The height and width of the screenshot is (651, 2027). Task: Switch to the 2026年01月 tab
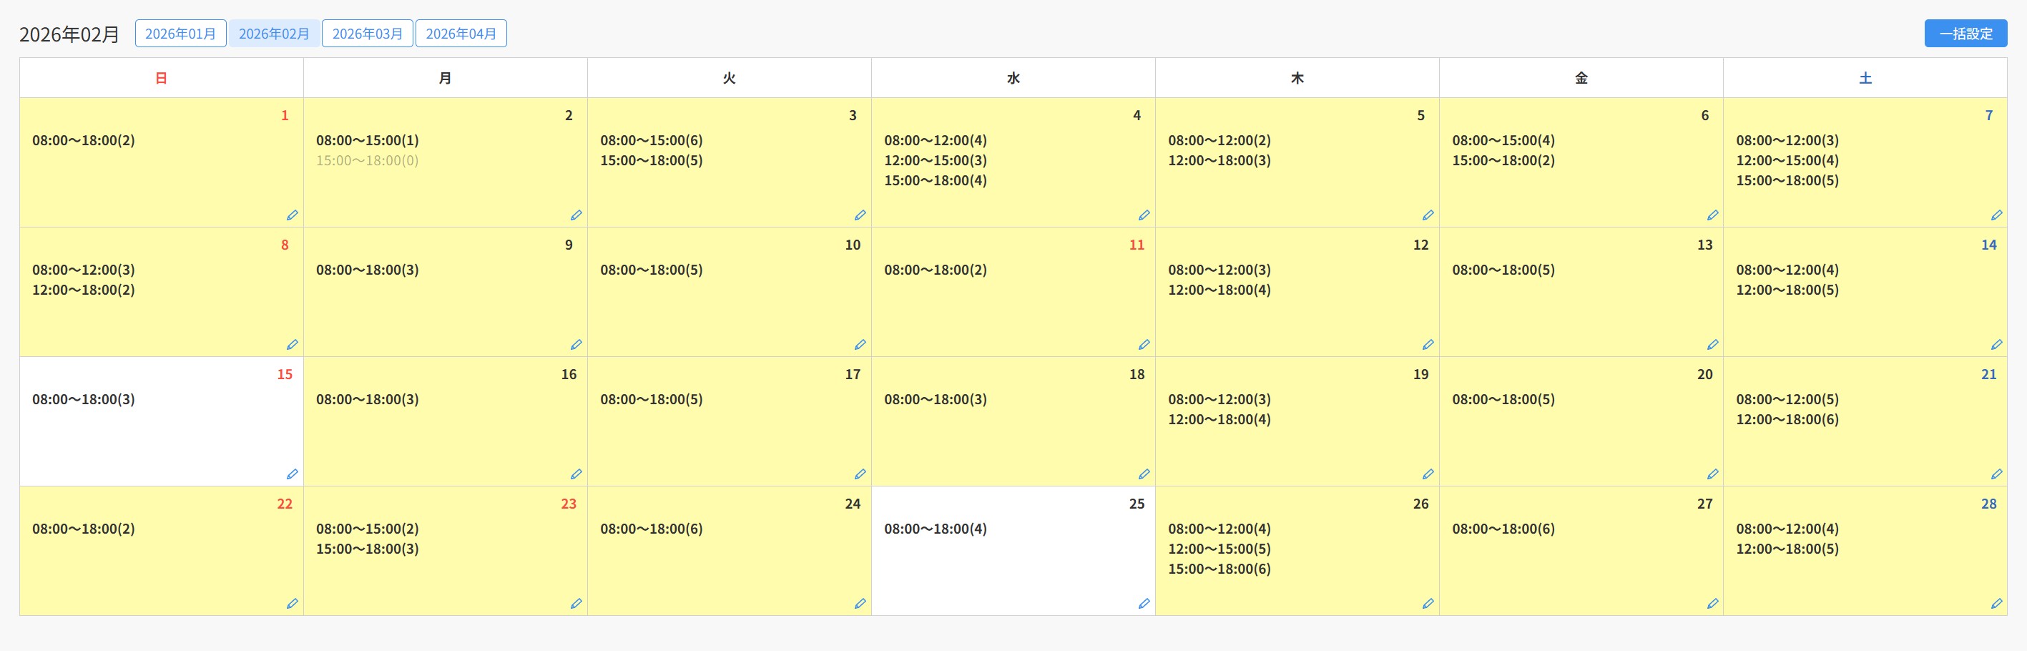coord(180,34)
